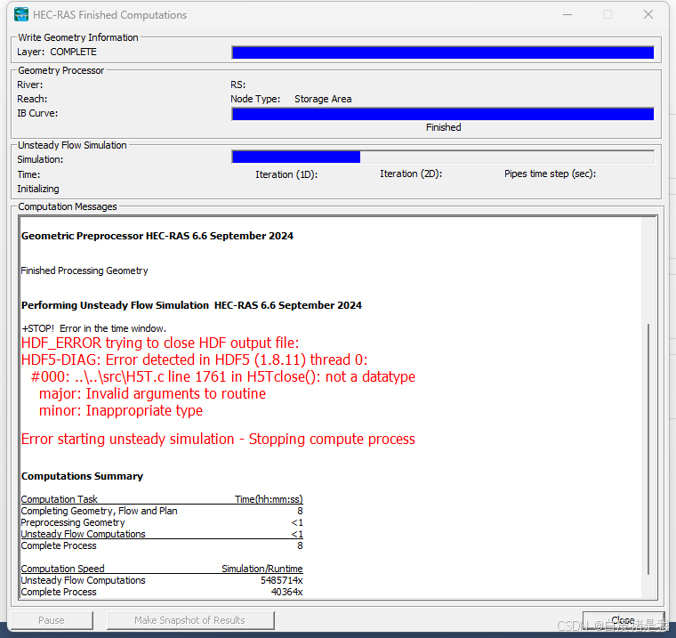Click the 'Finished' status under Geometry Processor
Screen dimensions: 676x638
[x=443, y=127]
